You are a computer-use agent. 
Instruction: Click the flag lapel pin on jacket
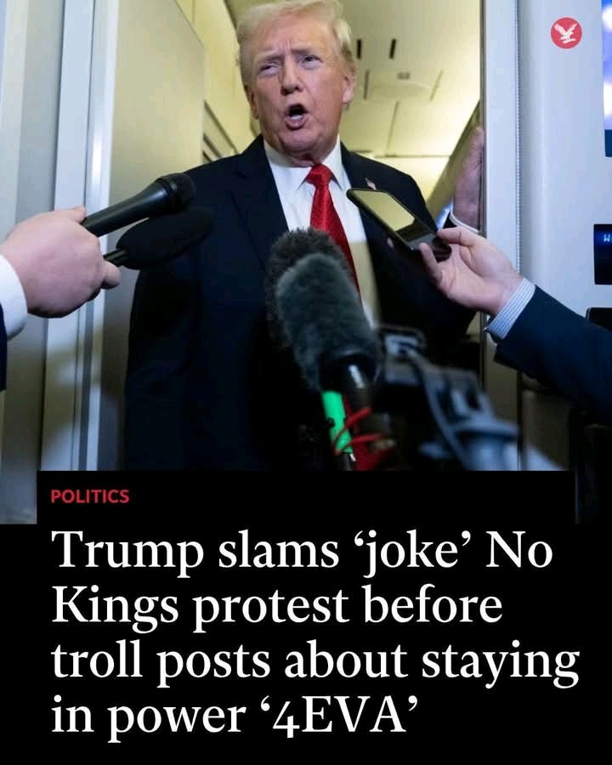coord(371,184)
